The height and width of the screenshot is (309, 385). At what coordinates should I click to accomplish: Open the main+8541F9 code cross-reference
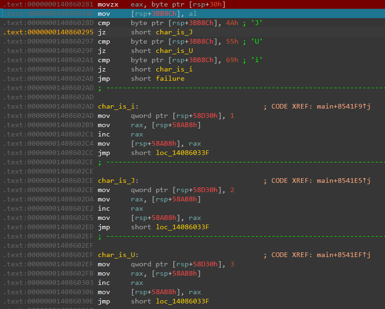click(x=343, y=106)
